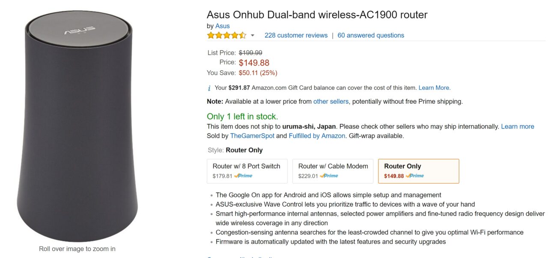
Task: Click Learn More about gift card balance
Action: coord(434,88)
